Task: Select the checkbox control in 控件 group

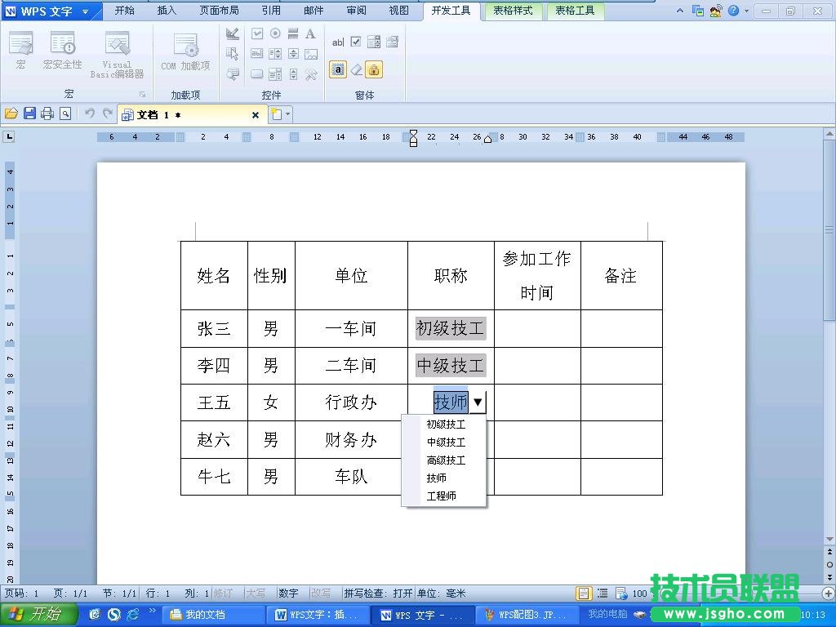Action: (x=258, y=34)
